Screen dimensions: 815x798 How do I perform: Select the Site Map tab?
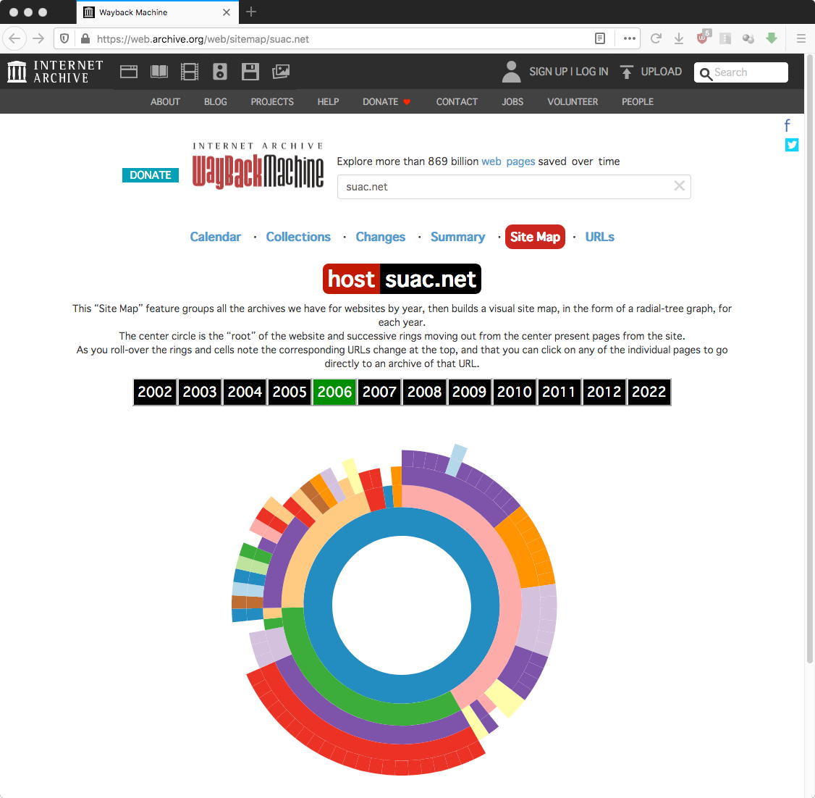(535, 237)
